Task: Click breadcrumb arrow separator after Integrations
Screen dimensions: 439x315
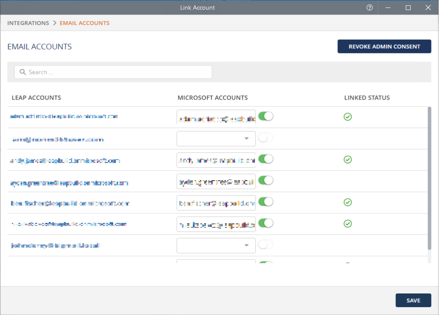Action: (55, 23)
